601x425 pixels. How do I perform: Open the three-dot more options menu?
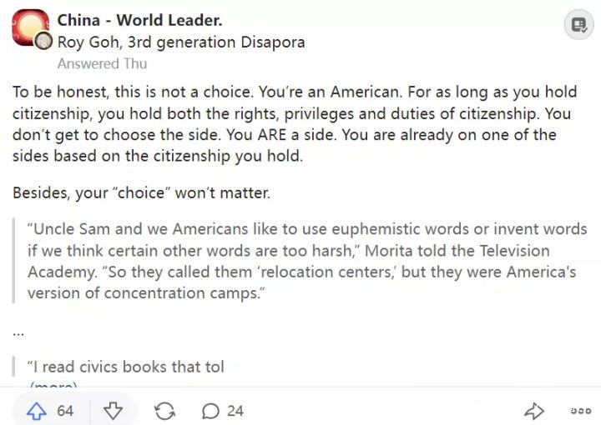580,411
